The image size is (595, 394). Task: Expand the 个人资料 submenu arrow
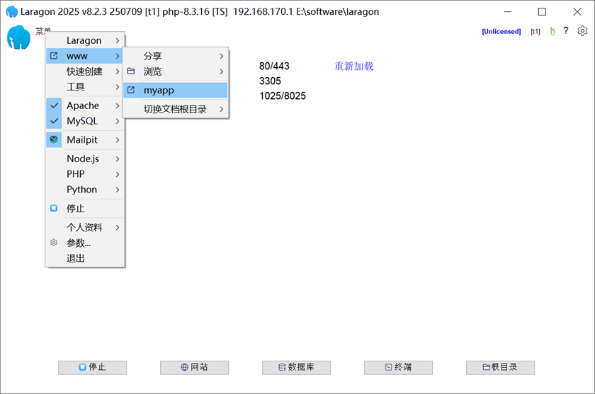[x=118, y=227]
